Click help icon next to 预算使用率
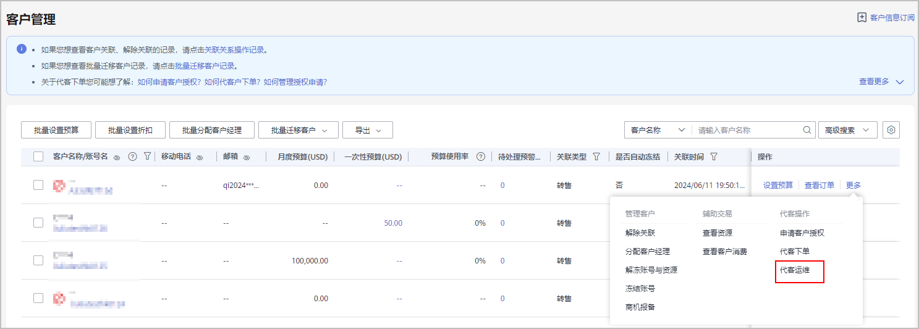This screenshot has width=919, height=329. click(x=481, y=157)
